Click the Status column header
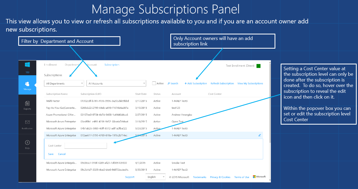Image resolution: width=358 pixels, height=189 pixels. coord(157,94)
